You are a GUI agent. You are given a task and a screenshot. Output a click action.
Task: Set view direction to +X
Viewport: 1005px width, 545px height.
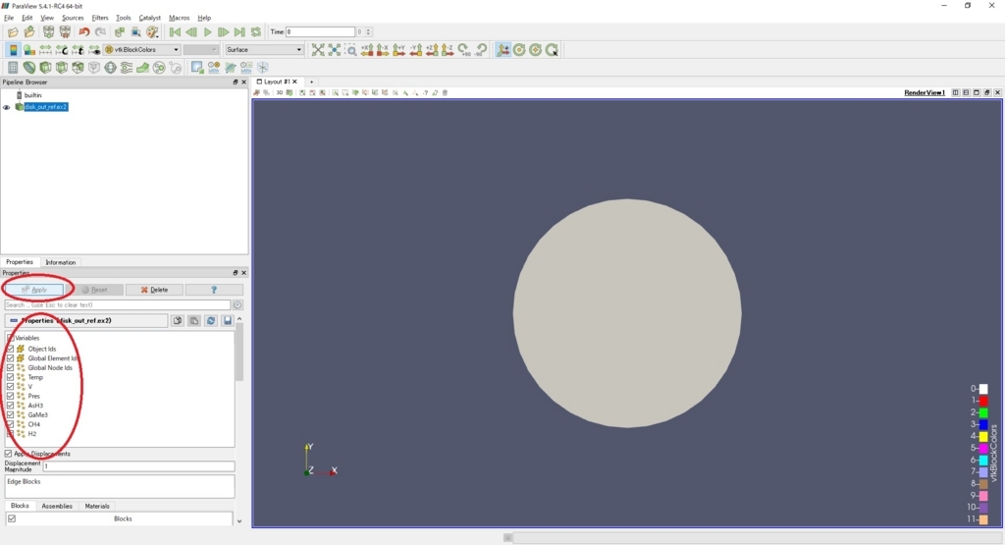click(x=367, y=50)
